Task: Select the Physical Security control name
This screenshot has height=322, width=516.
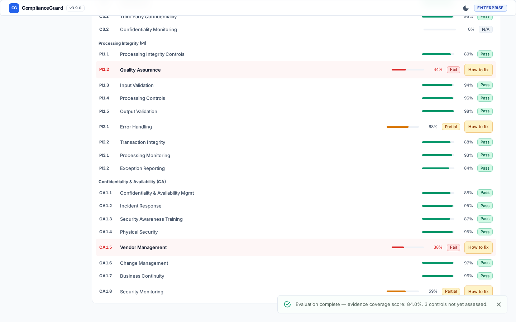Action: coord(139,232)
